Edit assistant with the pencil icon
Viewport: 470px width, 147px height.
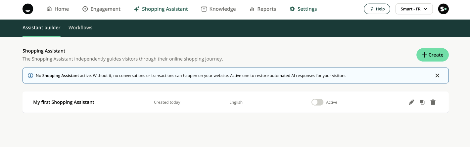tap(411, 102)
